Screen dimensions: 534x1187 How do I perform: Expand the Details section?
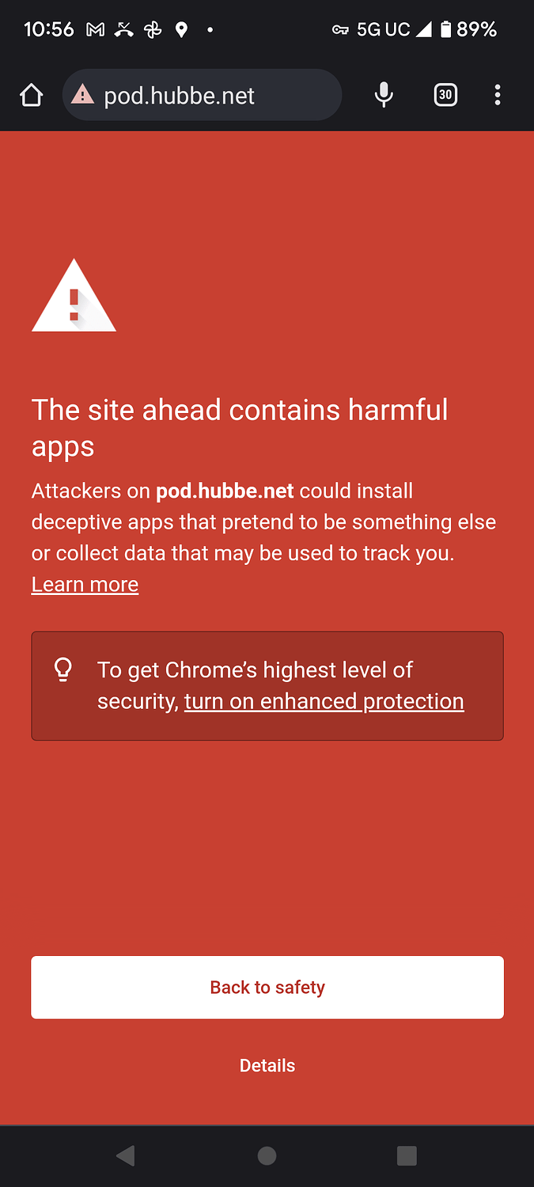[x=267, y=1065]
